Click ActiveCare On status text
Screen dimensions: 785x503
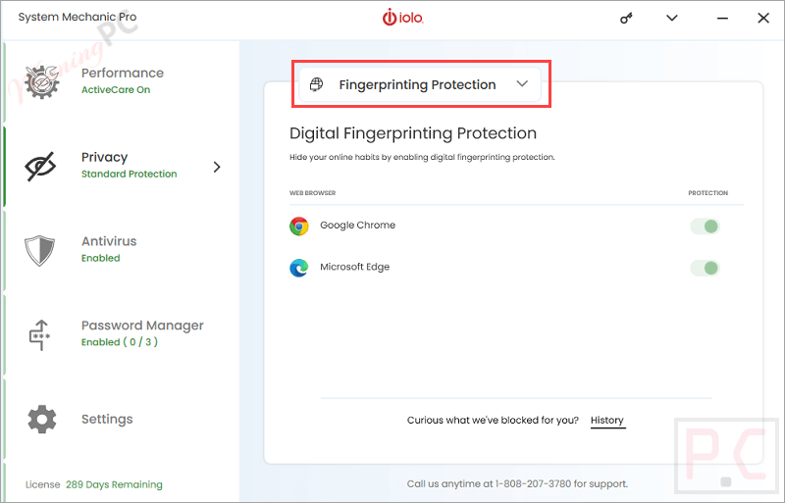tap(116, 89)
